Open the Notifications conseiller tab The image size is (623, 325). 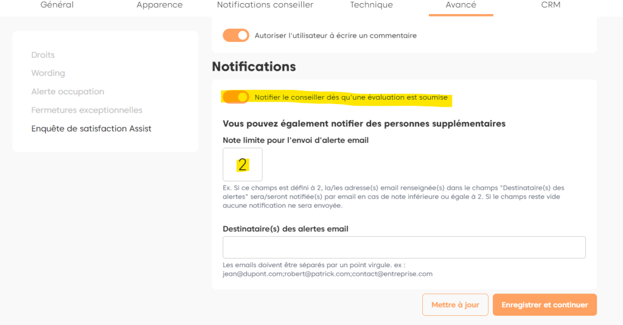(265, 5)
